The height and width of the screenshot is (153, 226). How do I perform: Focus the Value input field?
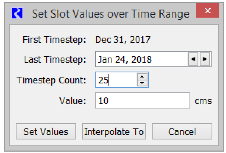(142, 101)
